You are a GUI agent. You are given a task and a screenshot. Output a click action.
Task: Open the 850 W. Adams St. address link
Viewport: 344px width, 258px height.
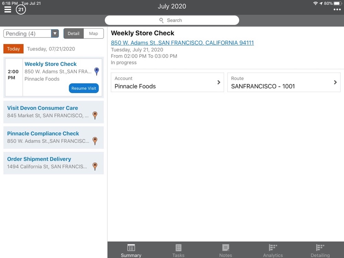point(182,43)
